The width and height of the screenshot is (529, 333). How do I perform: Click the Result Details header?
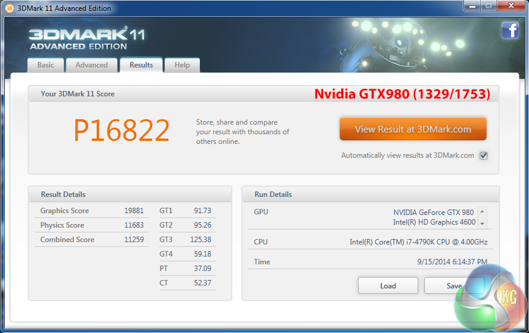pyautogui.click(x=63, y=195)
